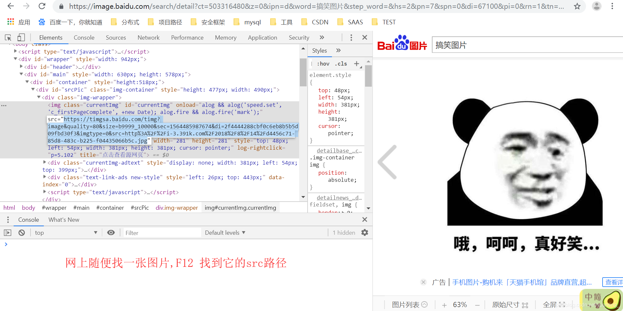Open DevTools customize three-dot menu
Image resolution: width=623 pixels, height=311 pixels.
click(x=351, y=38)
